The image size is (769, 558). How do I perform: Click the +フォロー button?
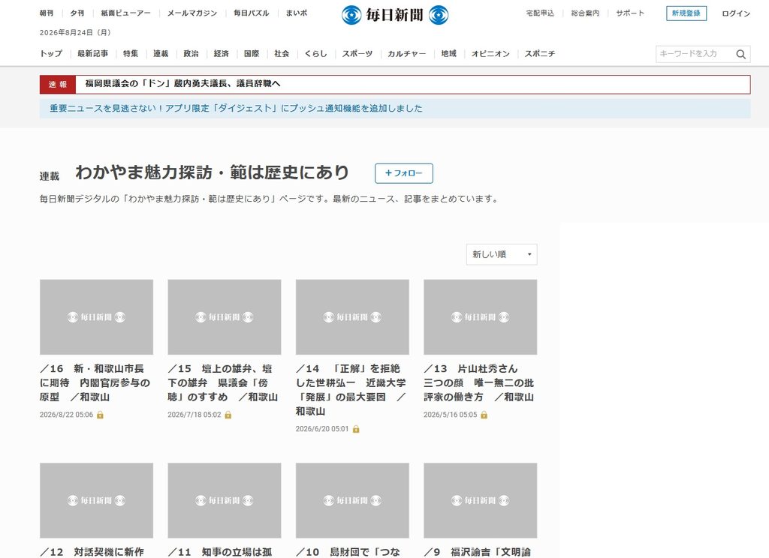click(x=403, y=173)
